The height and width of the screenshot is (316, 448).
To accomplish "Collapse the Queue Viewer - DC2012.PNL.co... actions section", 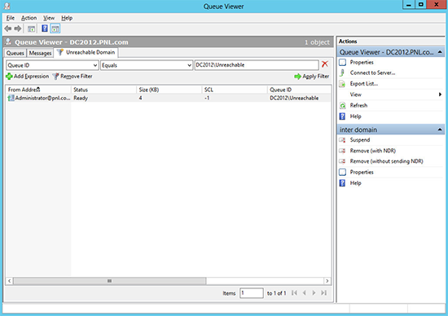I will coord(440,52).
